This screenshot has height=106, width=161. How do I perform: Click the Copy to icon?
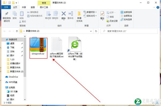(55, 14)
